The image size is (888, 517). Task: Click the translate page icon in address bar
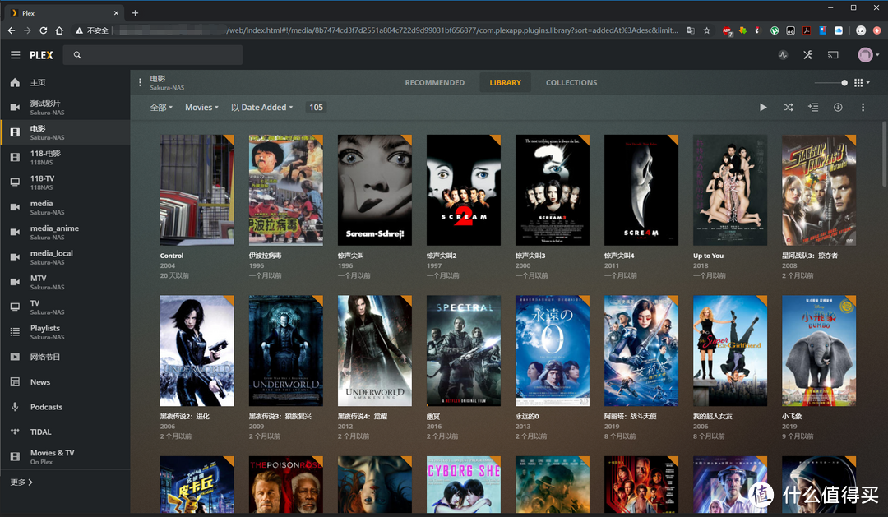tap(691, 30)
